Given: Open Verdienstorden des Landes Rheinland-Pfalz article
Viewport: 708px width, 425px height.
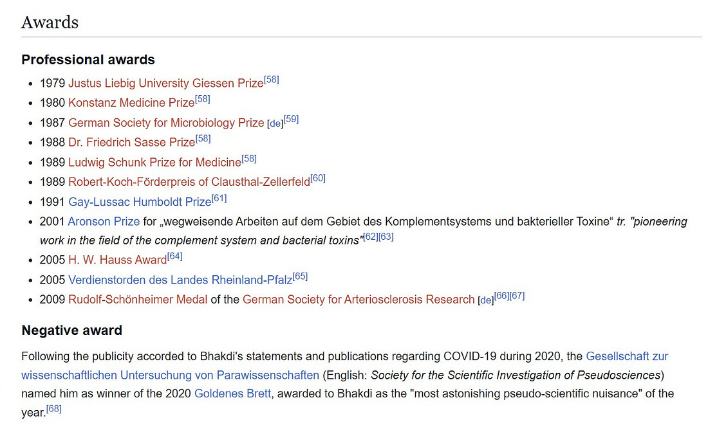Looking at the screenshot, I should 180,280.
